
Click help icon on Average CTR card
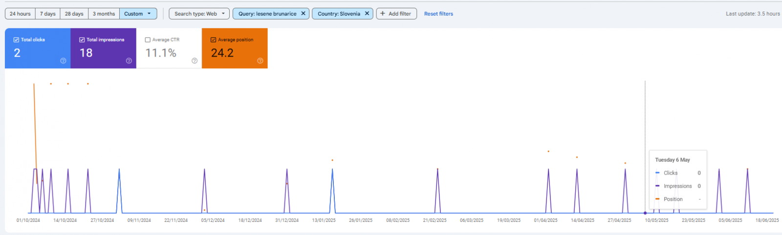[195, 61]
